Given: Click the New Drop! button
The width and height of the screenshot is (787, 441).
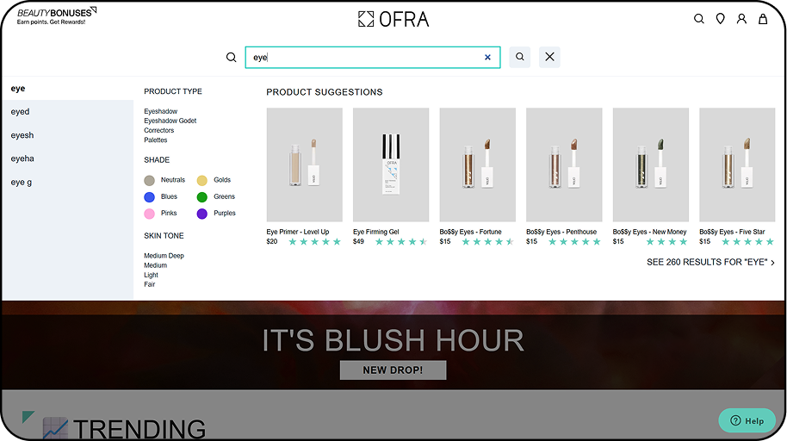Looking at the screenshot, I should (393, 370).
